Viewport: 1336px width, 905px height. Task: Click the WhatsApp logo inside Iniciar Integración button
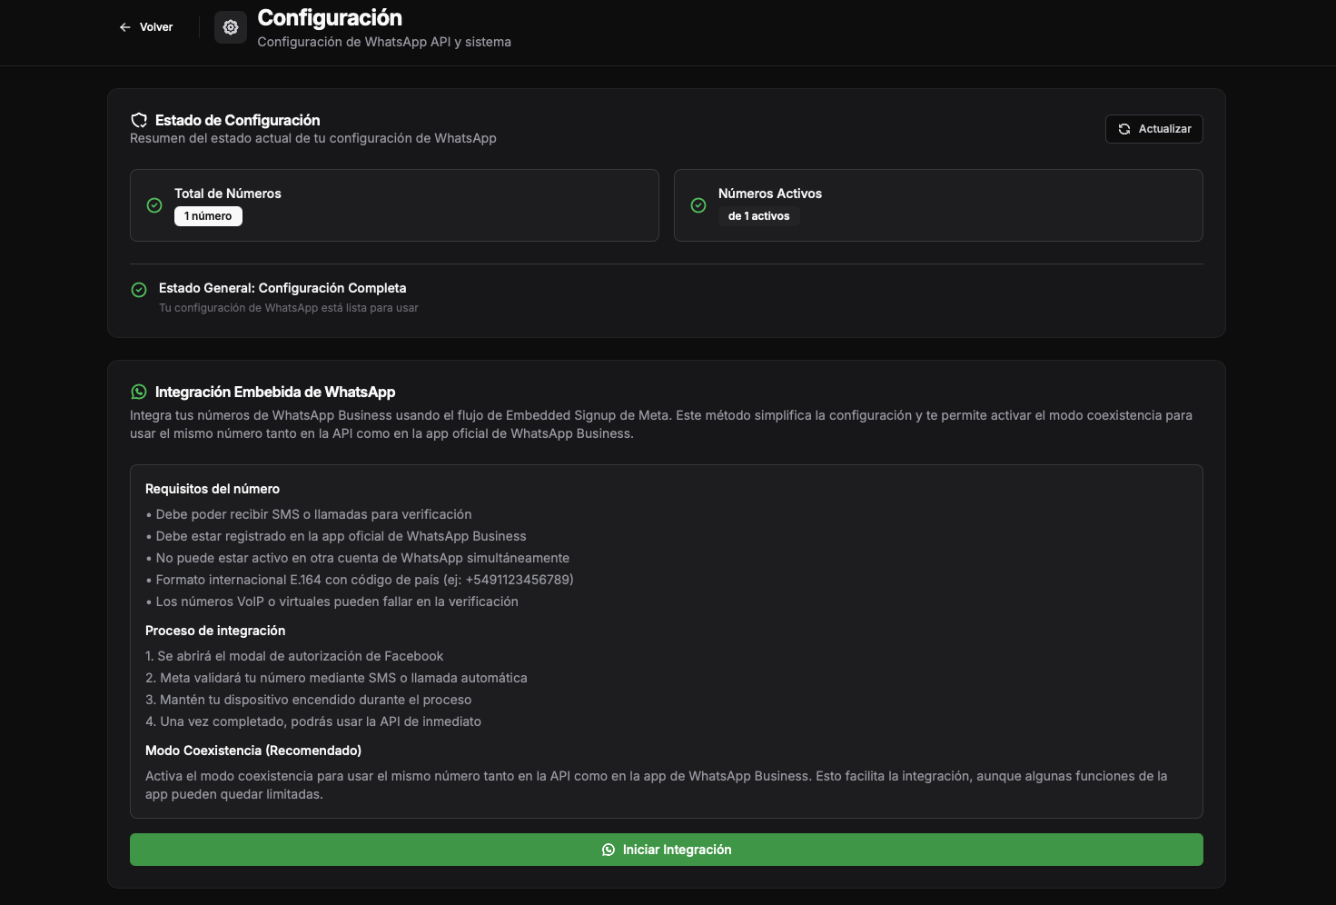click(608, 850)
